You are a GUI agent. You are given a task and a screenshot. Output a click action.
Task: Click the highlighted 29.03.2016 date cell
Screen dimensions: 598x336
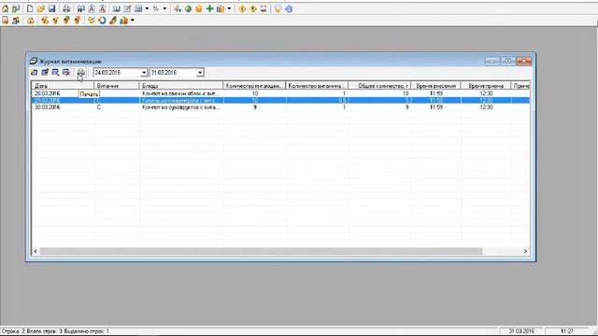pos(63,100)
